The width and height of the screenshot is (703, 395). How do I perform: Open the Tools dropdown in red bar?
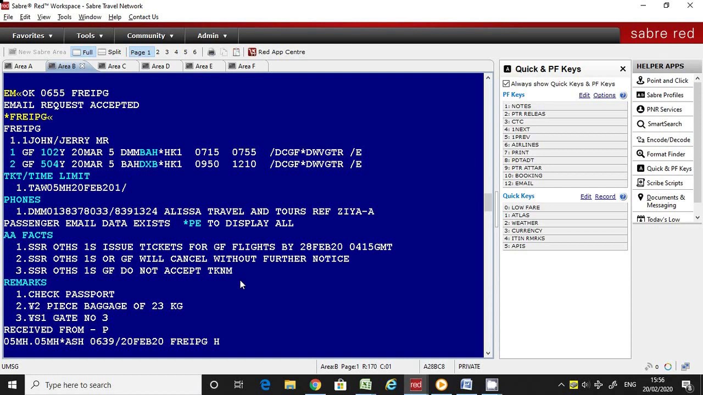point(90,36)
